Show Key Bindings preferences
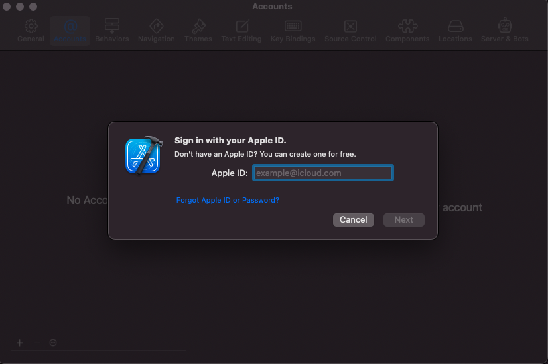The height and width of the screenshot is (364, 548). pyautogui.click(x=293, y=31)
